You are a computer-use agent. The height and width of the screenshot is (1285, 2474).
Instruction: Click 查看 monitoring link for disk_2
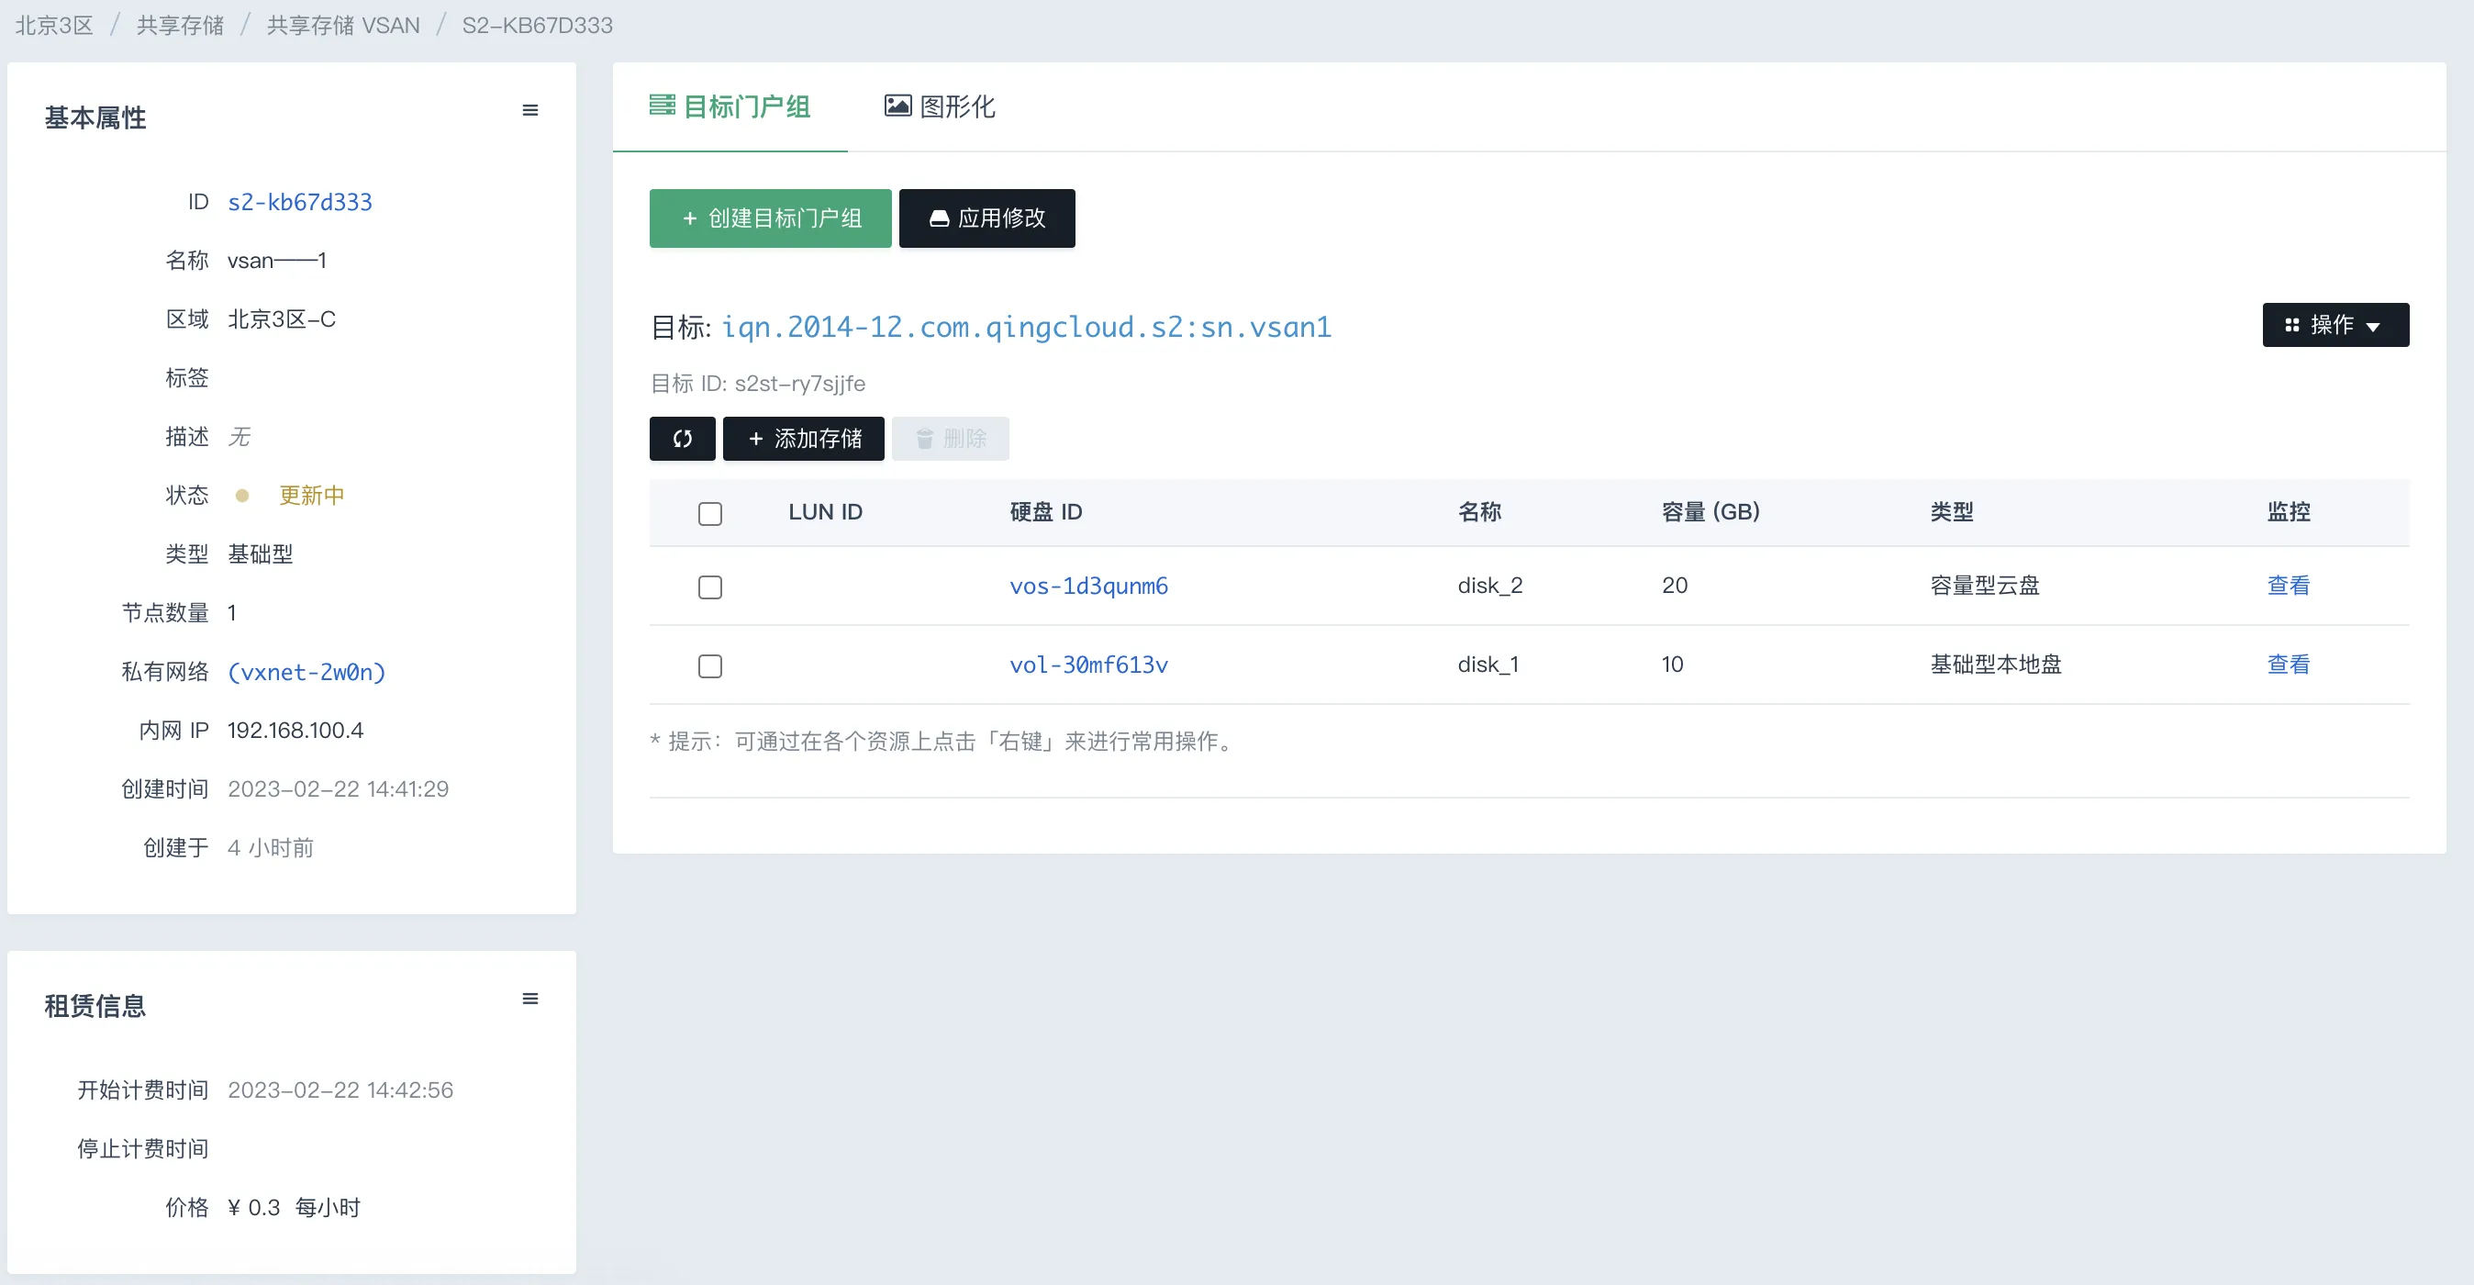2289,586
